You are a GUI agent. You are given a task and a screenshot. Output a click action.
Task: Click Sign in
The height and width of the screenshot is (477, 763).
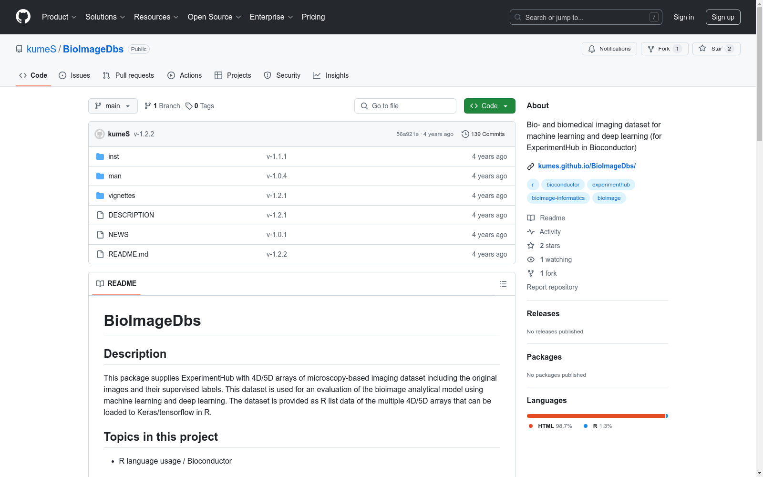684,17
